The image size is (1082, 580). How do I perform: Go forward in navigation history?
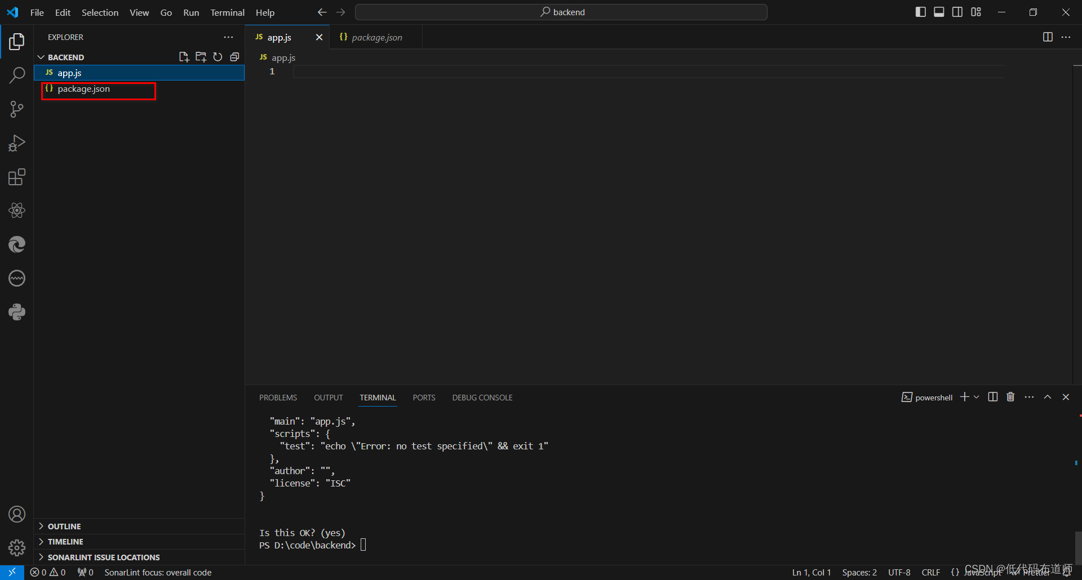tap(341, 12)
